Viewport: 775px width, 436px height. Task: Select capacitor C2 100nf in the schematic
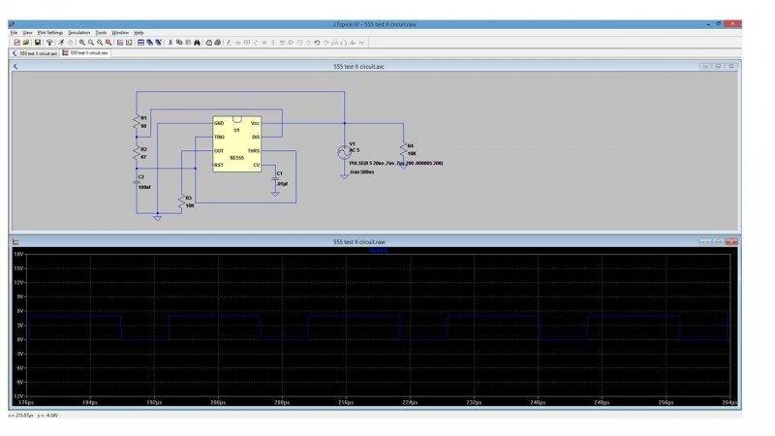pos(138,182)
